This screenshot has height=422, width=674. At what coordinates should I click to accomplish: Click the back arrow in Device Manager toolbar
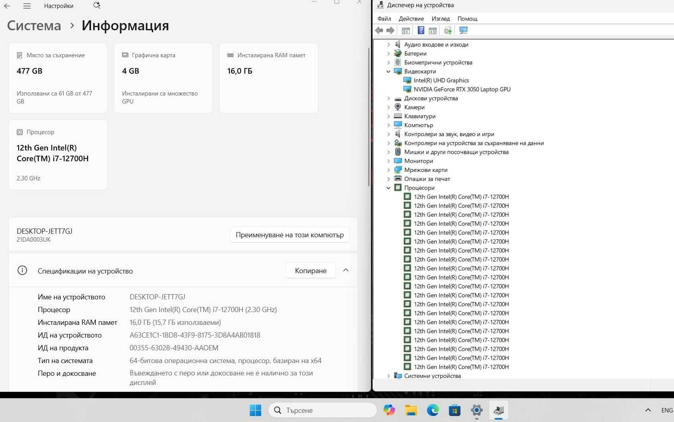coord(379,30)
